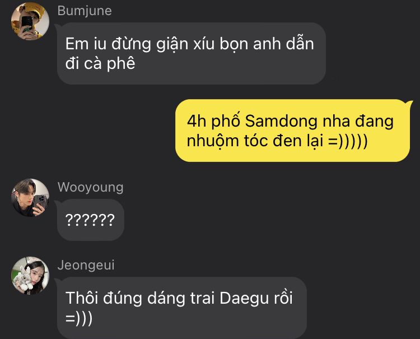Image resolution: width=420 pixels, height=339 pixels.
Task: Select the yellow sent message bubble
Action: (x=292, y=131)
